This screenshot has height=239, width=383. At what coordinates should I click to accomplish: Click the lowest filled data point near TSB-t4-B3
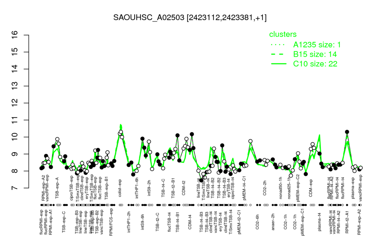click(201, 180)
